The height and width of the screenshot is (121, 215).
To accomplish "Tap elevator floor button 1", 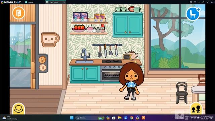I will pos(43,68).
